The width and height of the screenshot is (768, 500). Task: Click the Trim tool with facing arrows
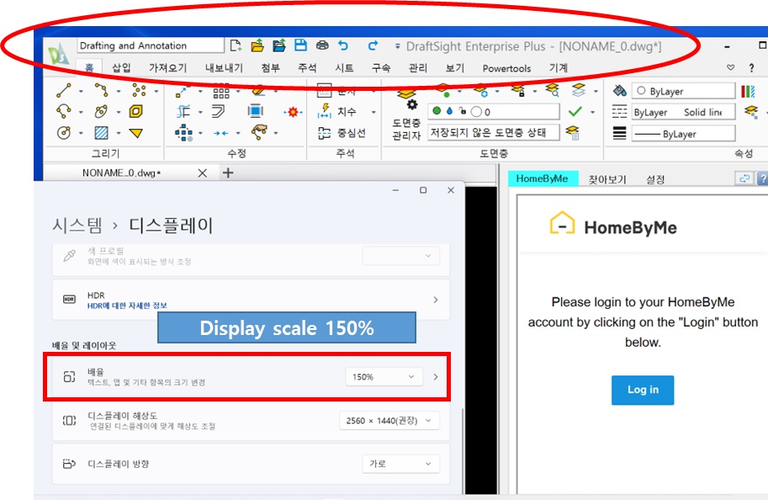(x=221, y=133)
